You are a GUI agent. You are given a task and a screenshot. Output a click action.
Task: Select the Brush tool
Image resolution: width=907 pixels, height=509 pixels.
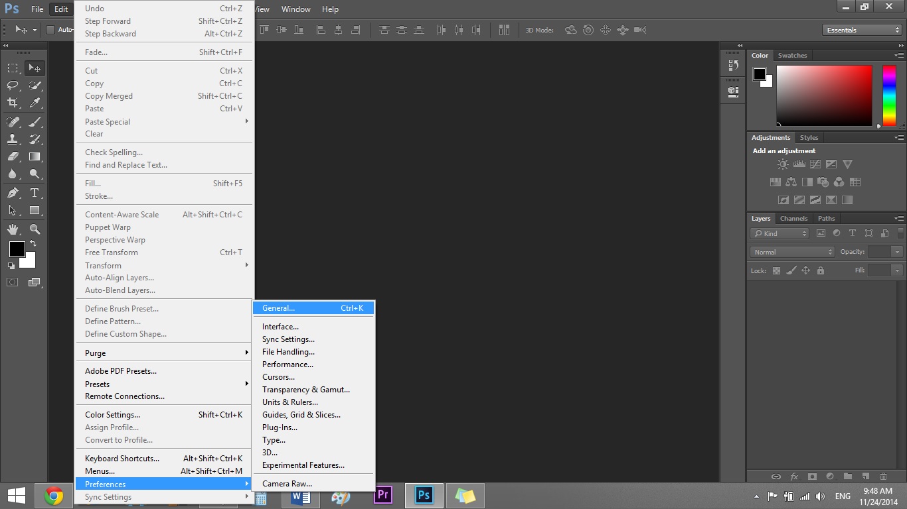(35, 122)
